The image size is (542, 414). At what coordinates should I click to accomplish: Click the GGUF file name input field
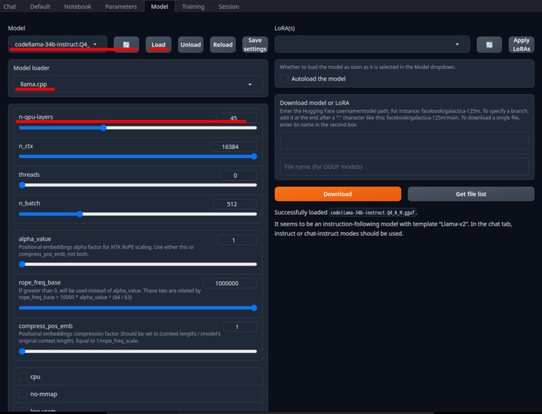click(x=404, y=167)
